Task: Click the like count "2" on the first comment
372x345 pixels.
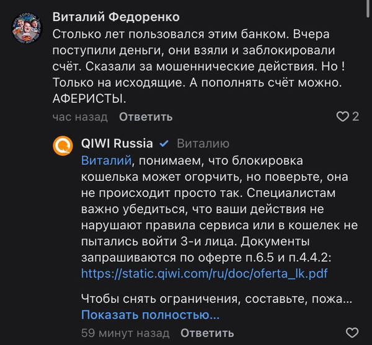Action: (356, 116)
